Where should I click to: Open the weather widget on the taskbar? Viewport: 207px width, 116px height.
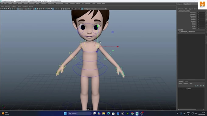(5, 114)
